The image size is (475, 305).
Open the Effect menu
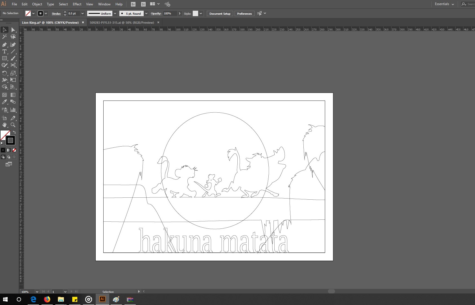[77, 4]
